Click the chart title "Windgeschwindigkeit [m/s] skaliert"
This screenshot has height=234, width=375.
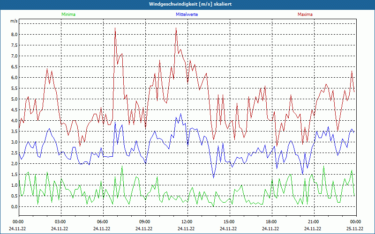[x=190, y=4]
